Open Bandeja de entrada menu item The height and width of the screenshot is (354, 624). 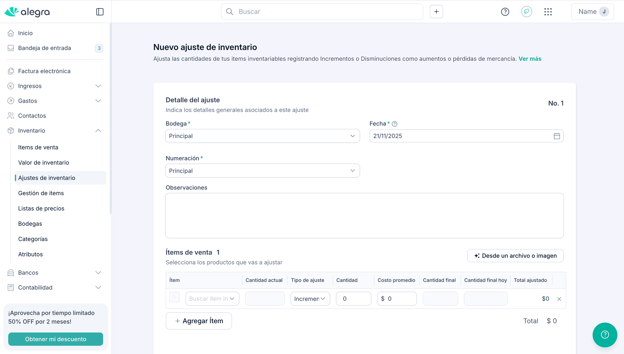tap(44, 48)
